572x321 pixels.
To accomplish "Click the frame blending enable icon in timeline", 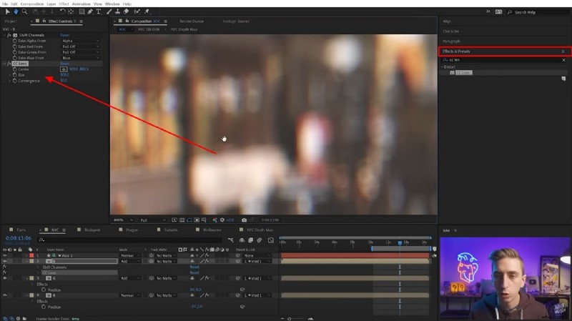I will pyautogui.click(x=251, y=240).
